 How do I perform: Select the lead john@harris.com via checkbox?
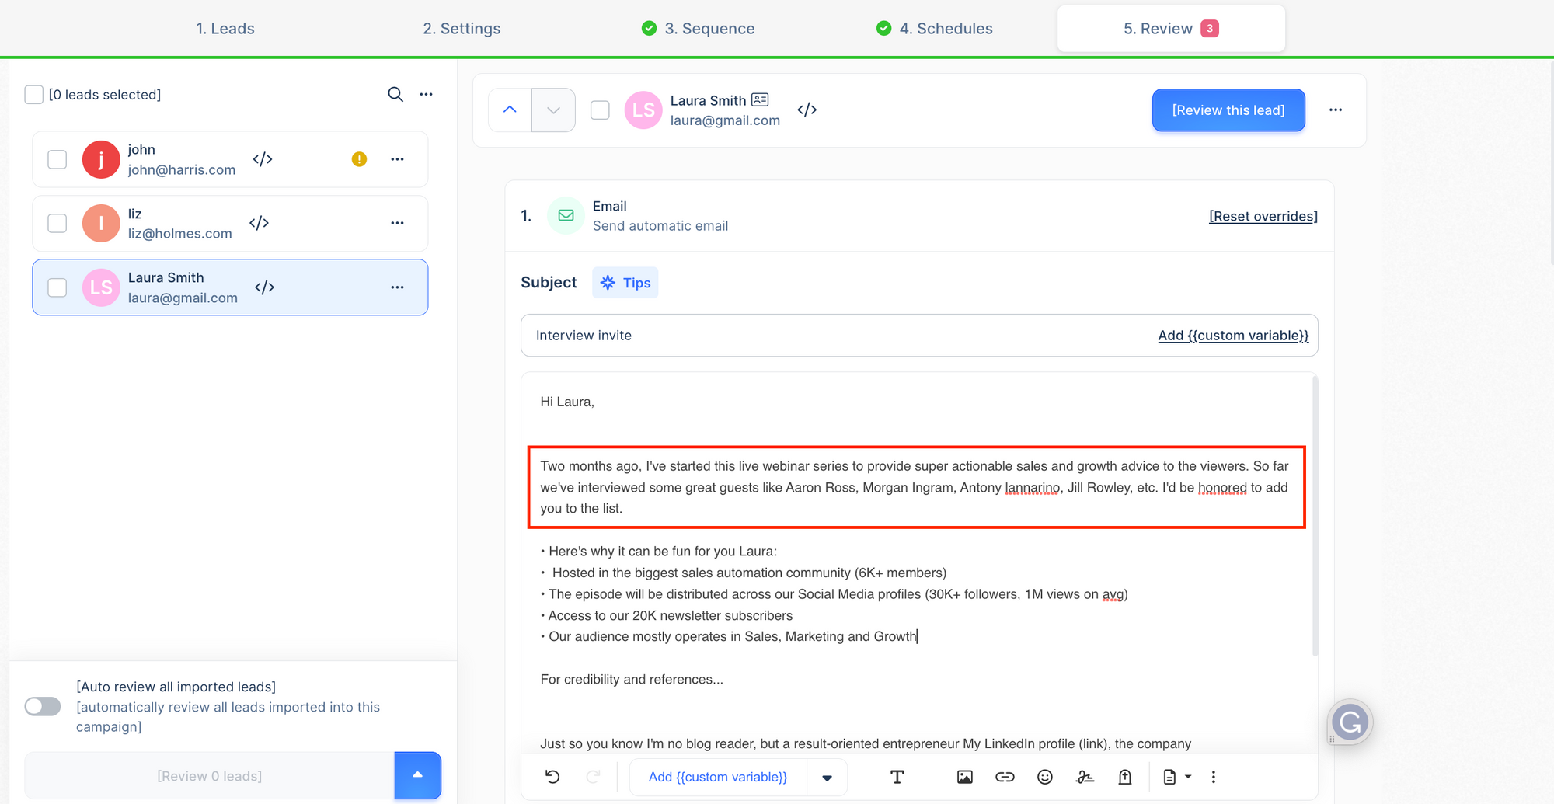[57, 158]
